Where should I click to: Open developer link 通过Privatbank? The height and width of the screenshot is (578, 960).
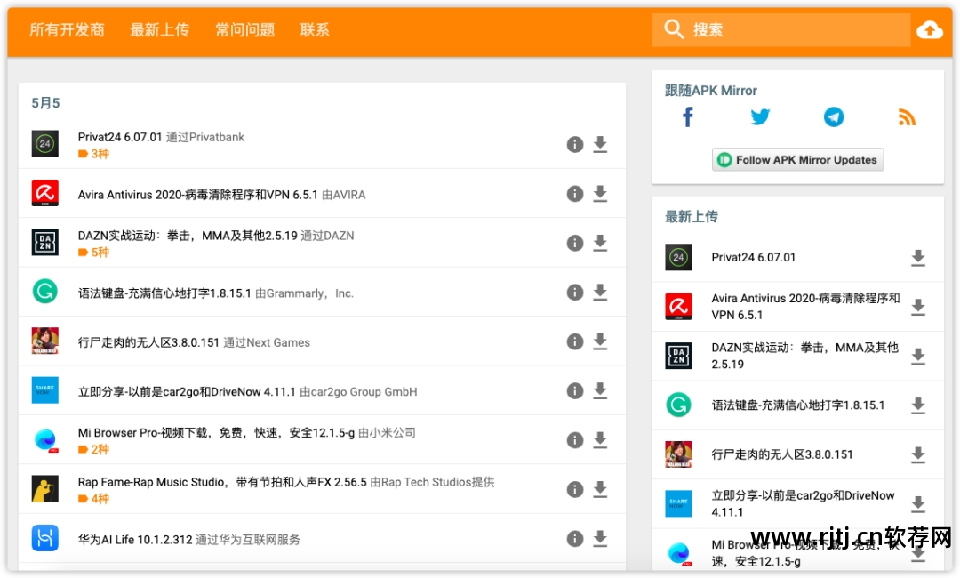205,137
